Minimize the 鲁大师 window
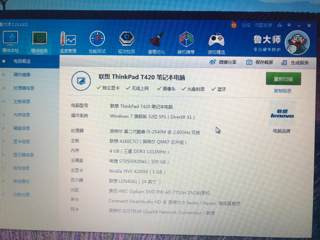The width and height of the screenshot is (320, 240). pos(299,26)
